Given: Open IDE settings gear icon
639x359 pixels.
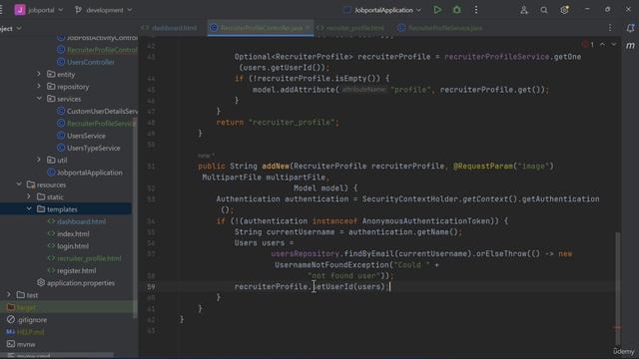Looking at the screenshot, I should tap(564, 10).
